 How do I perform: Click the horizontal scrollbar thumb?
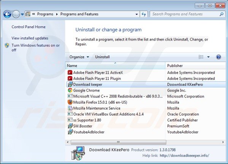click(118, 142)
